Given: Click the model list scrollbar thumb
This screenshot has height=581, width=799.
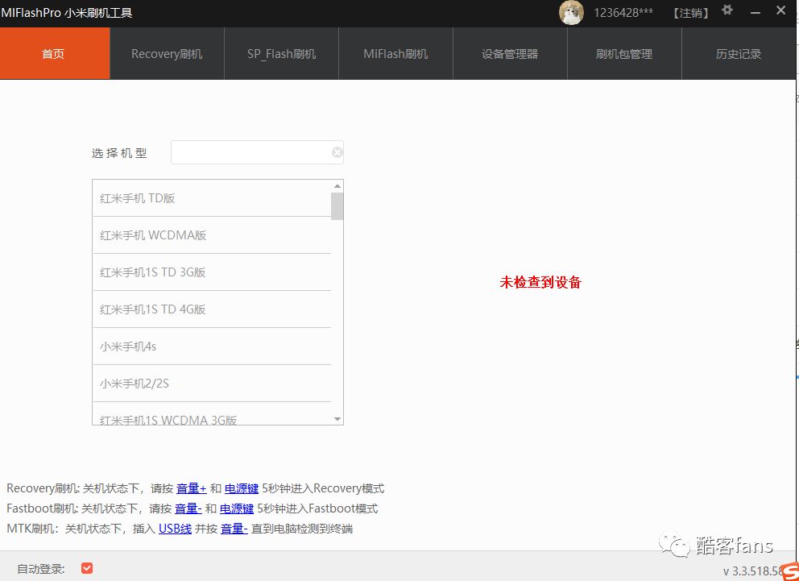Looking at the screenshot, I should [337, 206].
